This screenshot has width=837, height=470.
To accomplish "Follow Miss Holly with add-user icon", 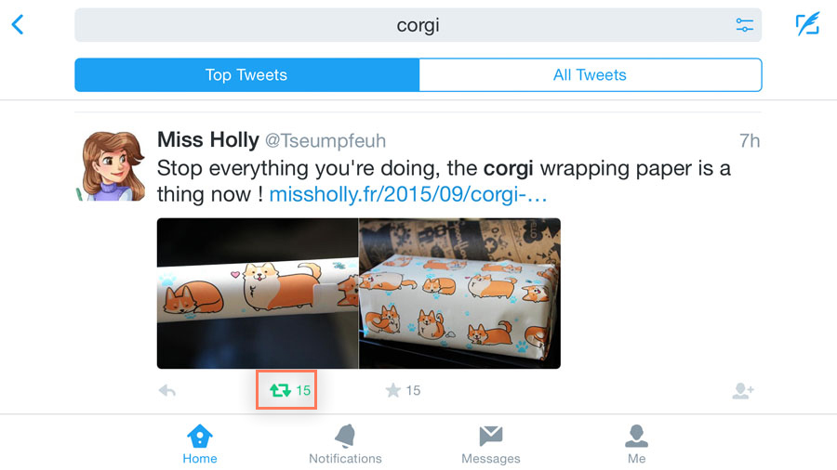I will pos(742,391).
